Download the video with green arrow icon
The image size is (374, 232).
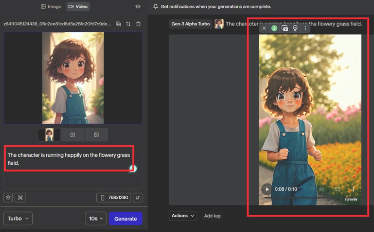click(x=274, y=28)
